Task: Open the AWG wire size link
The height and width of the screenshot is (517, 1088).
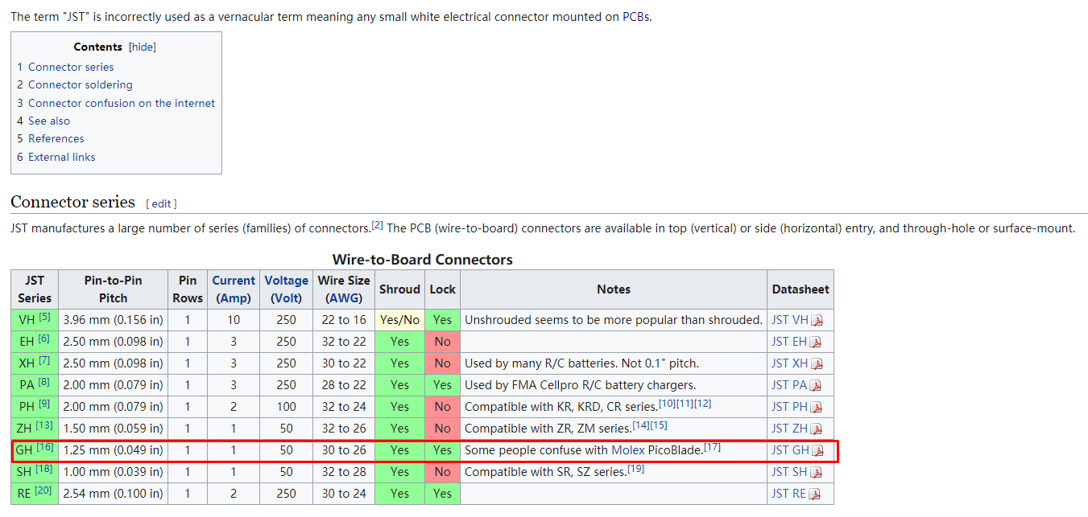Action: (344, 297)
